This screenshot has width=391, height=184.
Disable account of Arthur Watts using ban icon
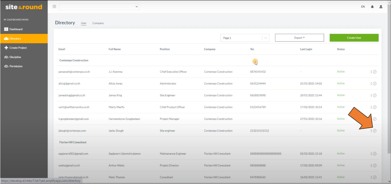[x=375, y=165]
